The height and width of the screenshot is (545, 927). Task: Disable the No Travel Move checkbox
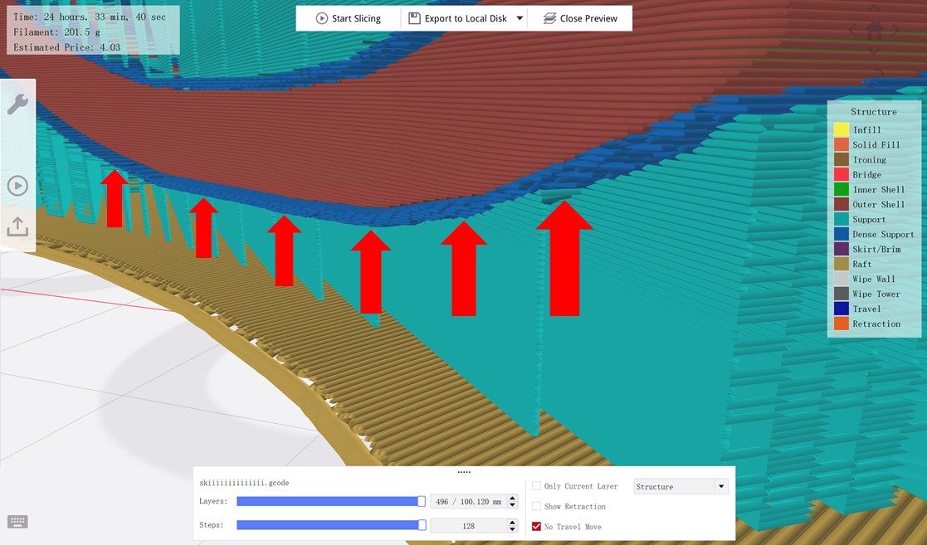[x=536, y=526]
